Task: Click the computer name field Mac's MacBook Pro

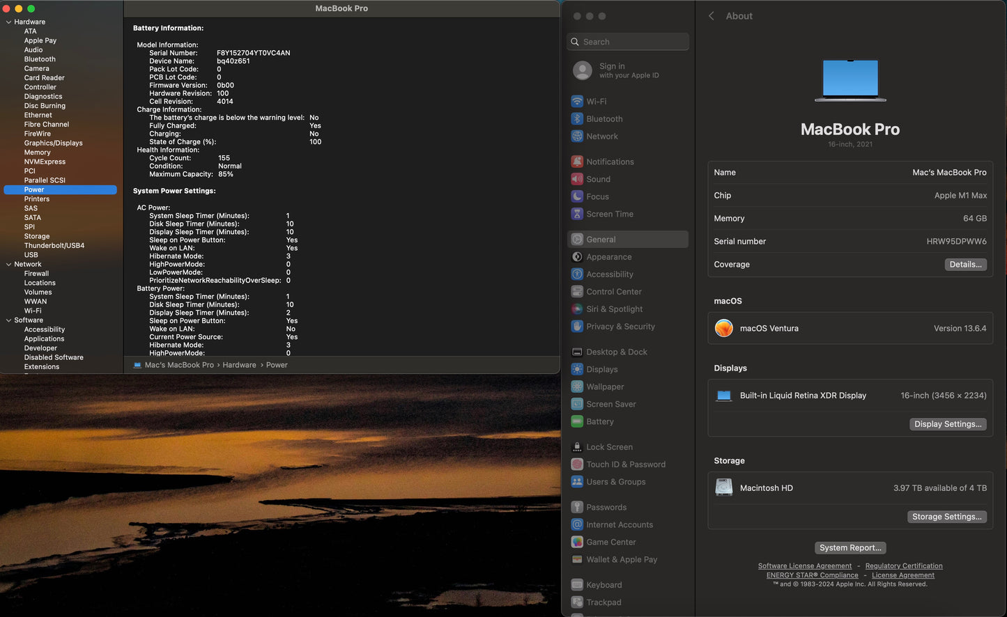Action: click(x=949, y=173)
